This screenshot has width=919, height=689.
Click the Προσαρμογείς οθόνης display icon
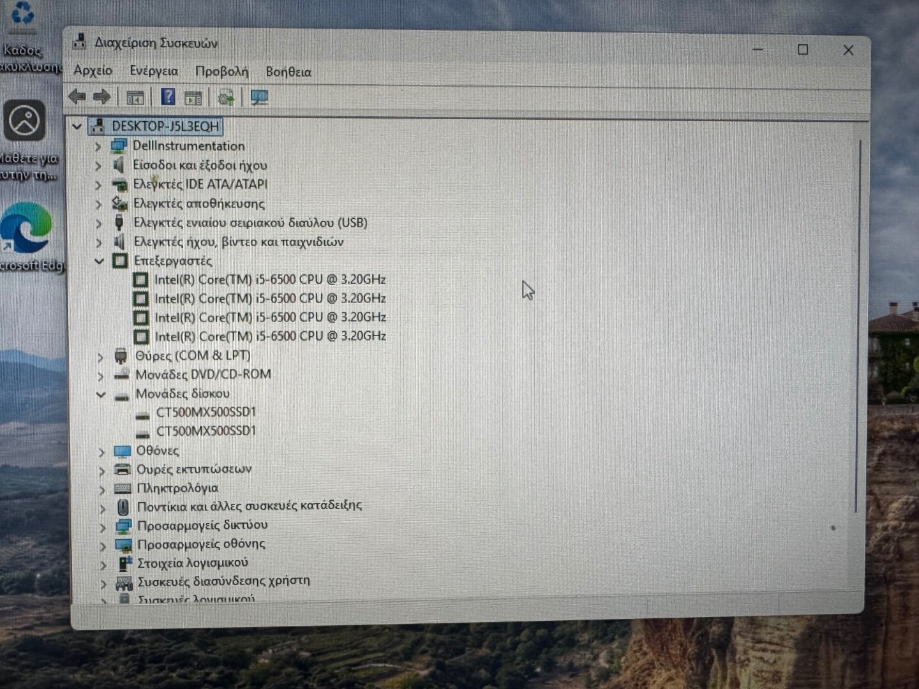tap(123, 545)
